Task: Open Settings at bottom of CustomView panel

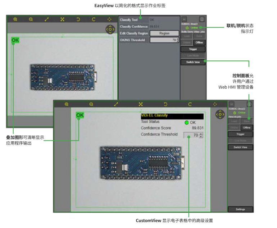Action: (x=240, y=209)
